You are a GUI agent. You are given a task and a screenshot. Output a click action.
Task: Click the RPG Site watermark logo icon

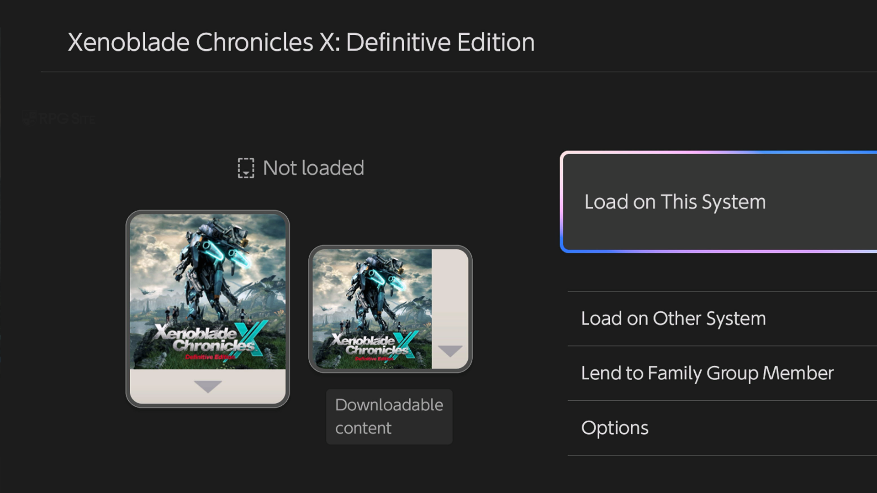pyautogui.click(x=29, y=118)
